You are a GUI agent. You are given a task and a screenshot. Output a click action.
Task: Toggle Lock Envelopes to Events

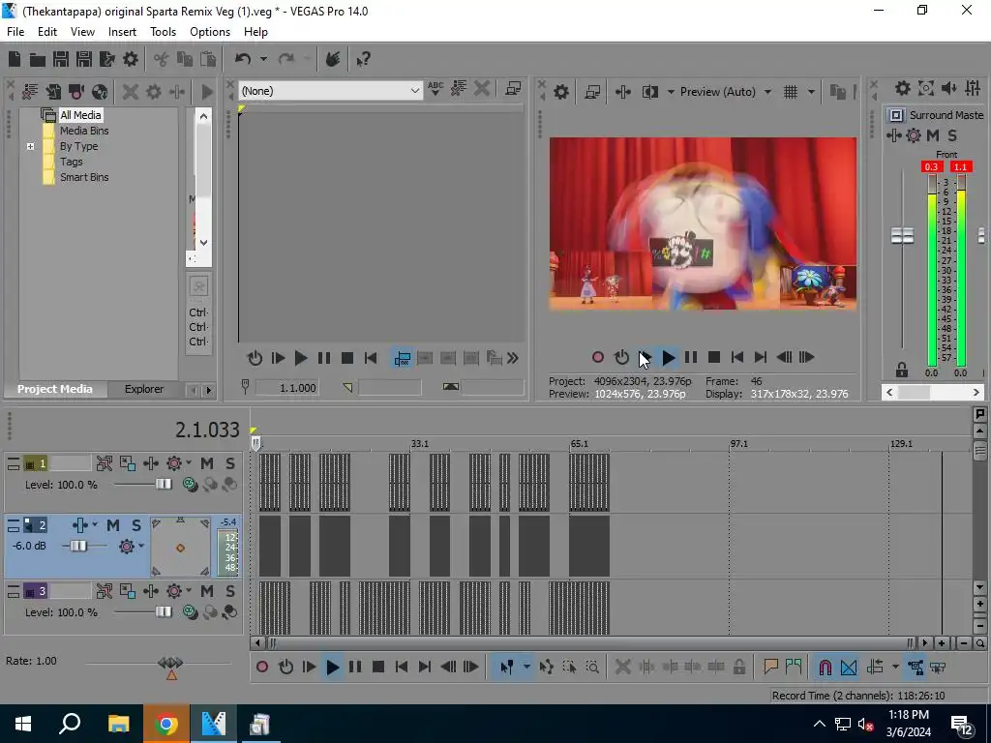pos(916,667)
